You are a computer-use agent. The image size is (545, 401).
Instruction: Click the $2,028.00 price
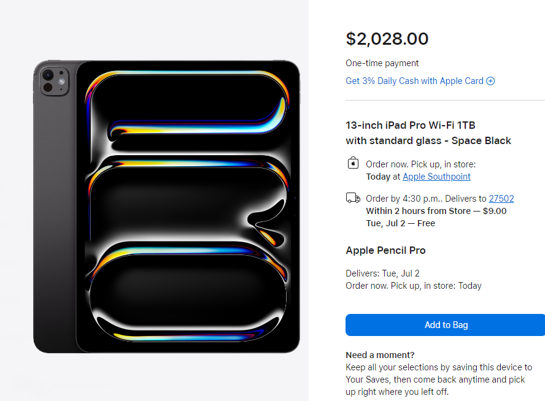pos(387,39)
